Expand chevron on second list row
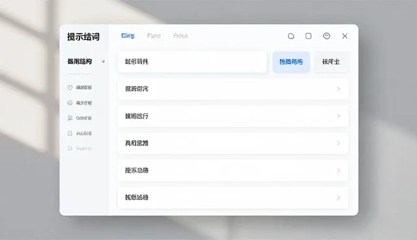The image size is (417, 240). point(338,116)
